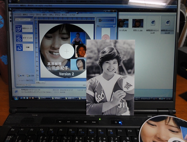Expand the Quick Launch overflow chevron
Image resolution: width=187 pixels, height=142 pixels.
(36, 98)
